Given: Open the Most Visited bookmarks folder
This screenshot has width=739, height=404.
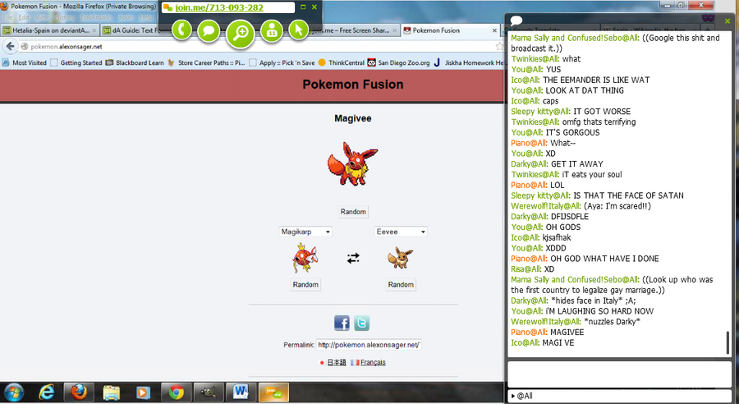Looking at the screenshot, I should coord(25,62).
